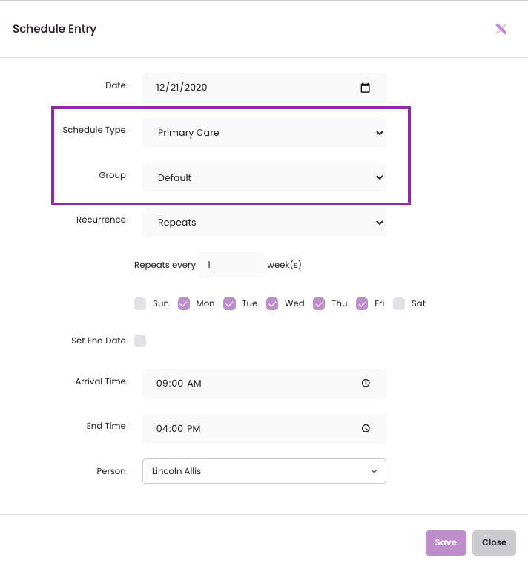528x569 pixels.
Task: Click the clock icon in Arrival Time
Action: pos(366,384)
